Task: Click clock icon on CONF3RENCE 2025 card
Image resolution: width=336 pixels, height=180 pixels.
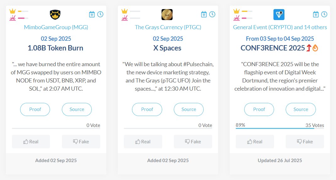Action: click(x=324, y=14)
